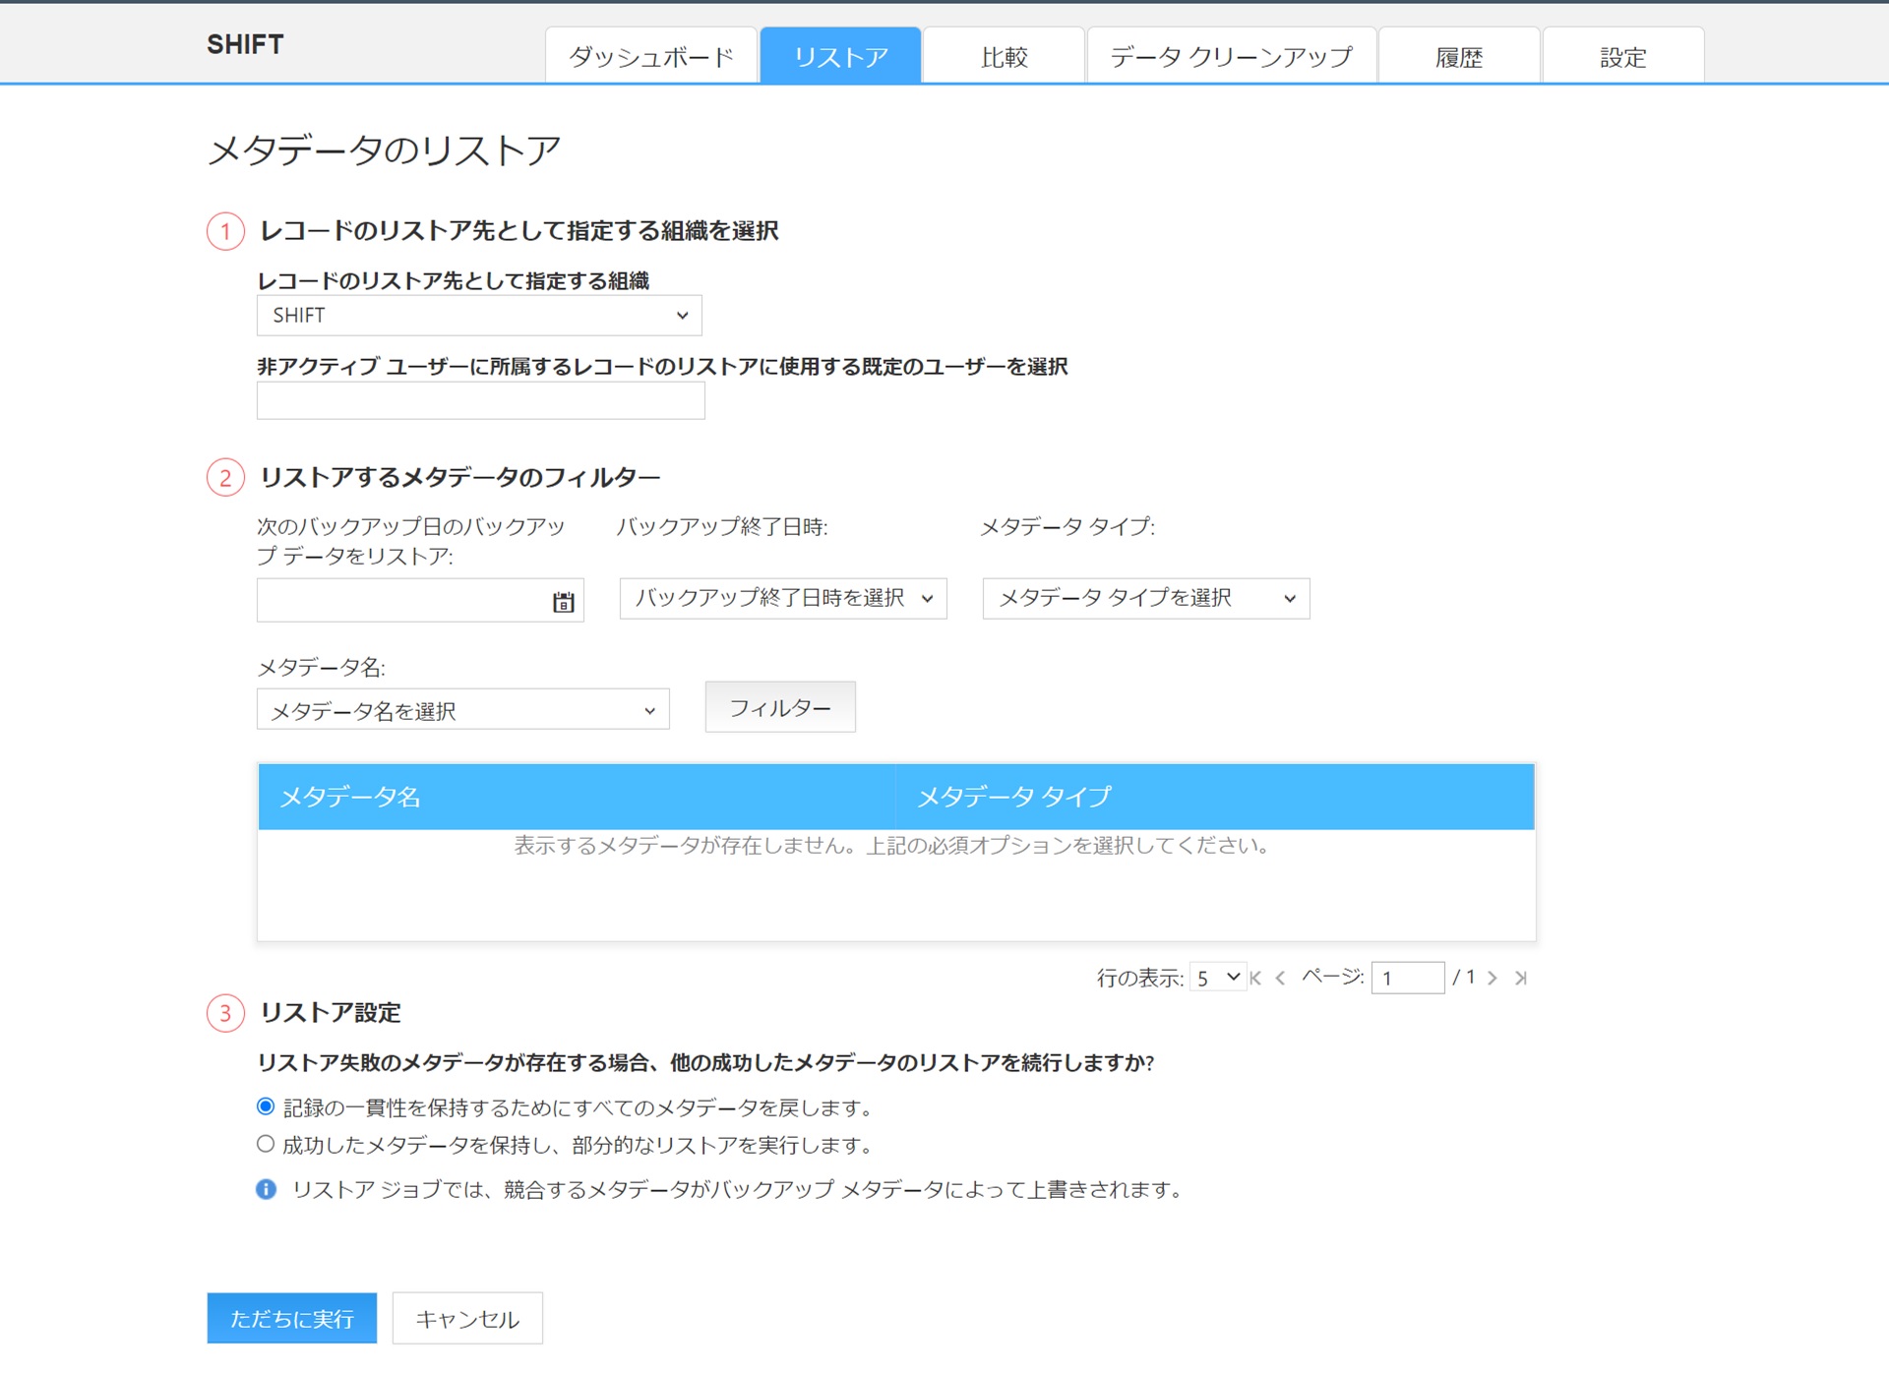Viewport: 1889px width, 1374px height.
Task: Click the blue info icon near restore job note
Action: (x=266, y=1189)
